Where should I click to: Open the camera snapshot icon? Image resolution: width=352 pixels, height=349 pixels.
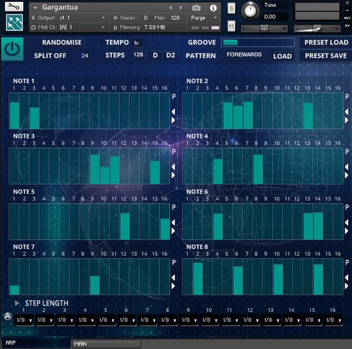[196, 8]
